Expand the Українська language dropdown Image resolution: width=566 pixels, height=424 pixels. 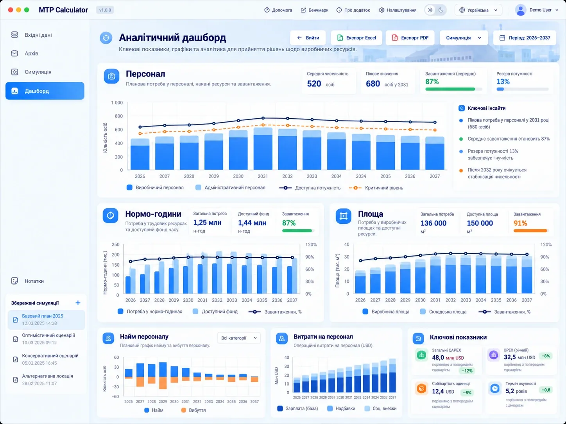click(x=478, y=10)
